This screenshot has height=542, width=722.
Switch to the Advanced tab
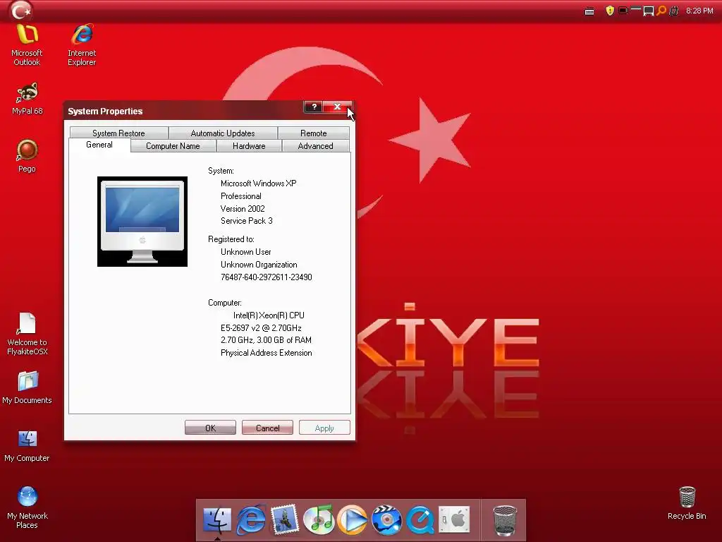(315, 146)
